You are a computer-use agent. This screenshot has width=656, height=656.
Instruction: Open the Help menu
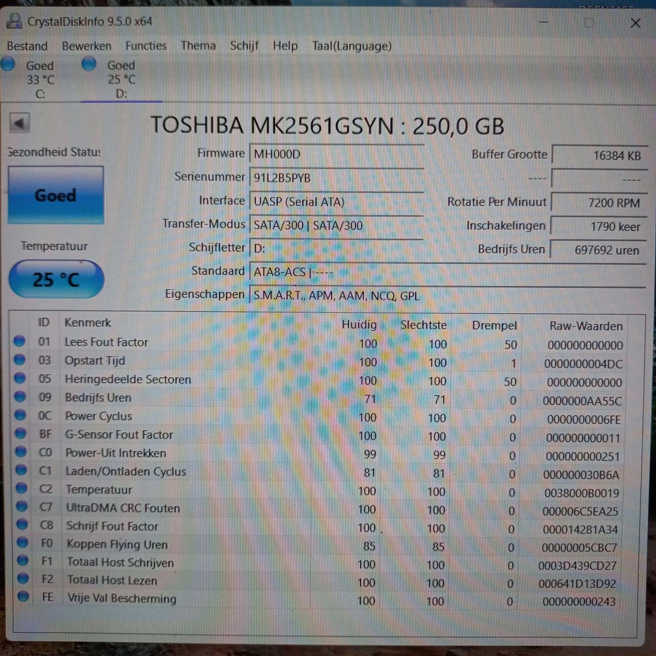click(285, 46)
